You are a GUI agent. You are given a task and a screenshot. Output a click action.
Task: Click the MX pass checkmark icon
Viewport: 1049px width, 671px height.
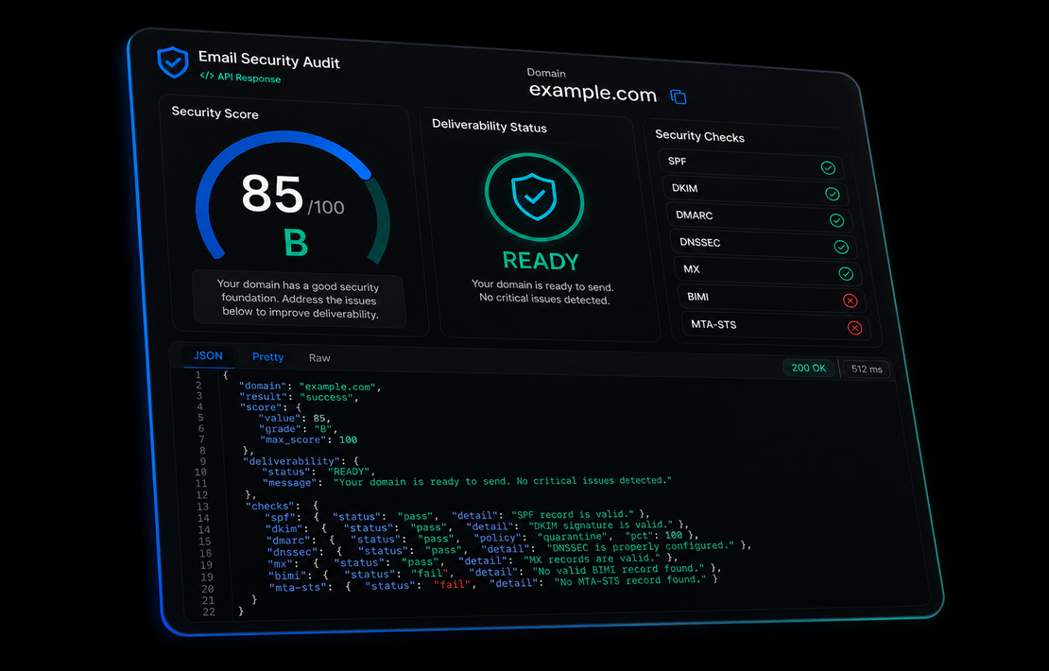coord(846,274)
